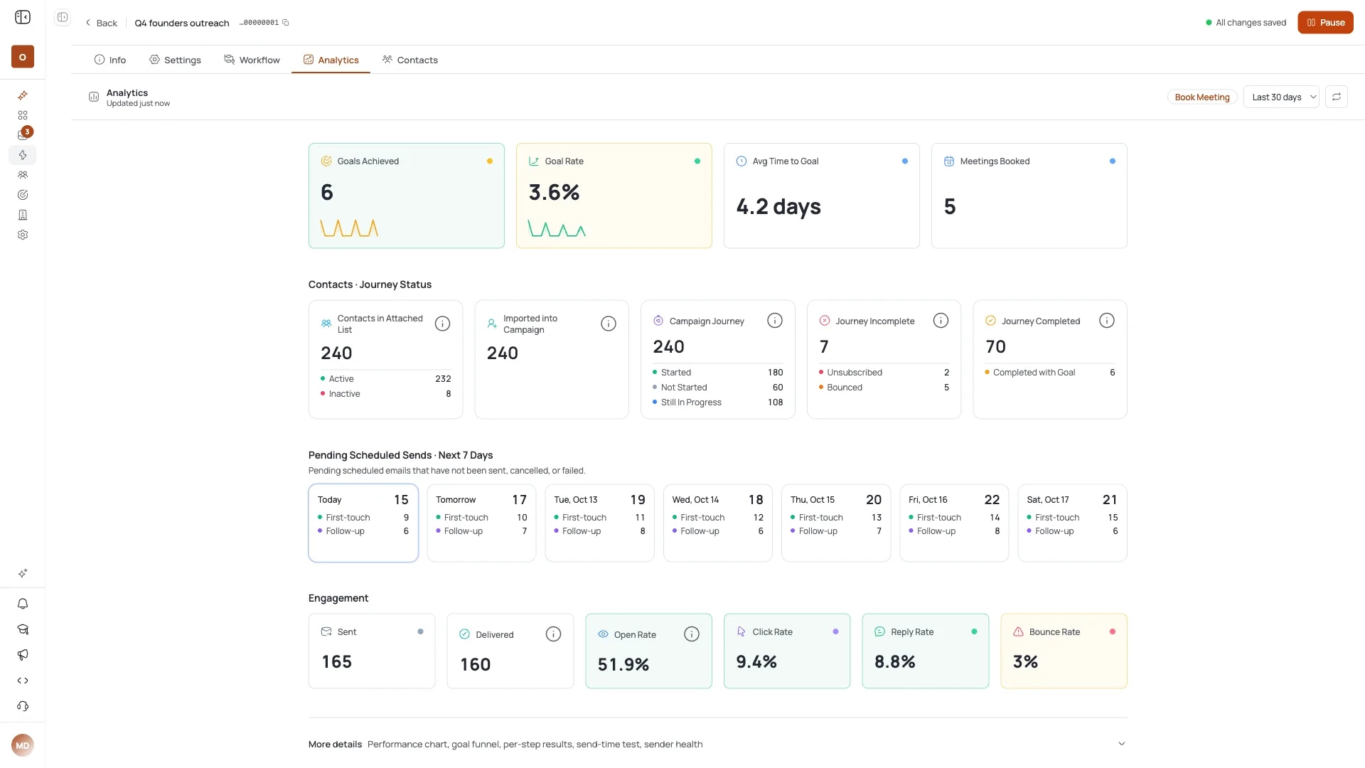
Task: Click the refresh analytics icon button
Action: click(1337, 97)
